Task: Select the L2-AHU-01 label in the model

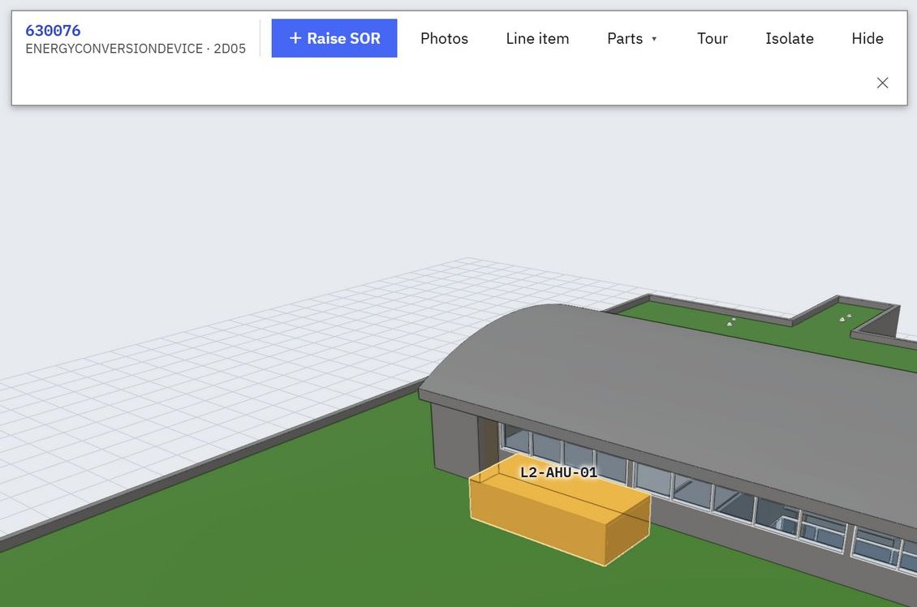Action: [558, 472]
